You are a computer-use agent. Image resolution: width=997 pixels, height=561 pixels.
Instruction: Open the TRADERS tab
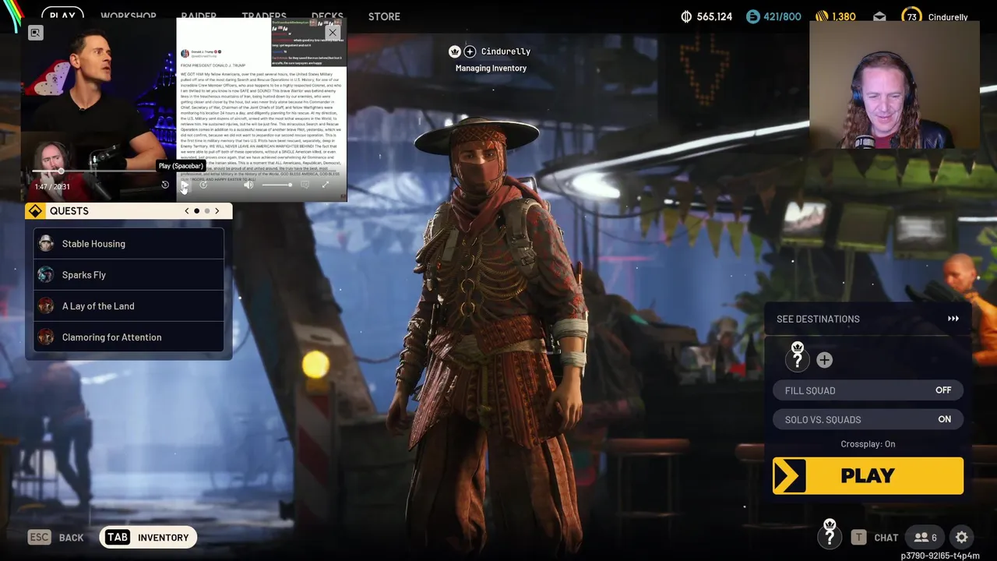264,16
